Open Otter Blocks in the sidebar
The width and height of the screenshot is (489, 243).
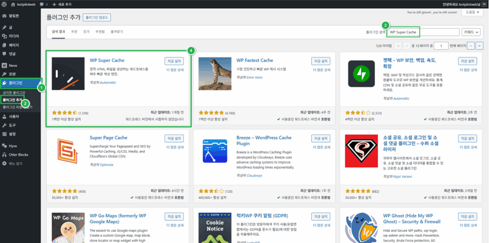(18, 155)
